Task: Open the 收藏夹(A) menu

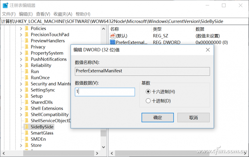Action: [63, 14]
